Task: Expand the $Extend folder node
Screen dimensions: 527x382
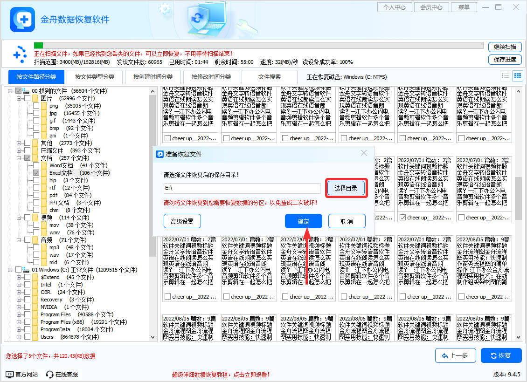Action: [x=19, y=277]
